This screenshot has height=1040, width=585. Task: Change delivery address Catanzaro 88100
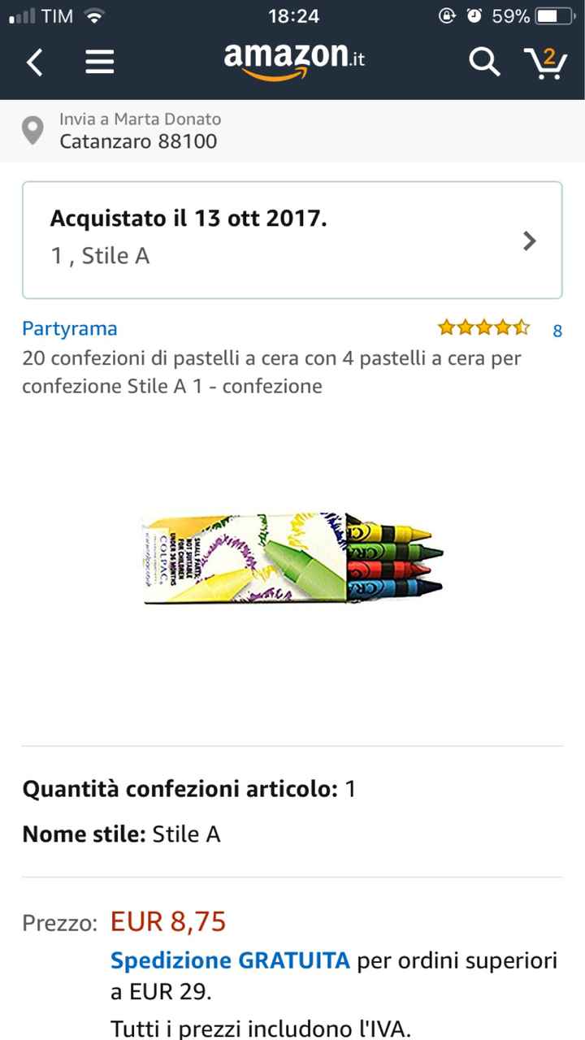(139, 141)
